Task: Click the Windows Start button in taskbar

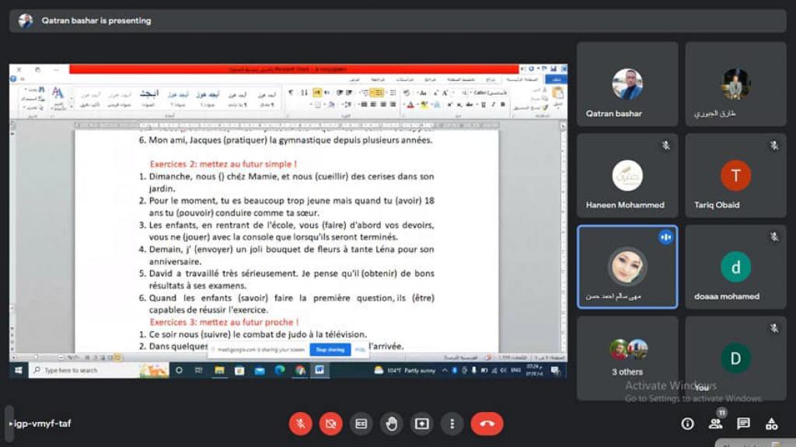Action: tap(18, 370)
